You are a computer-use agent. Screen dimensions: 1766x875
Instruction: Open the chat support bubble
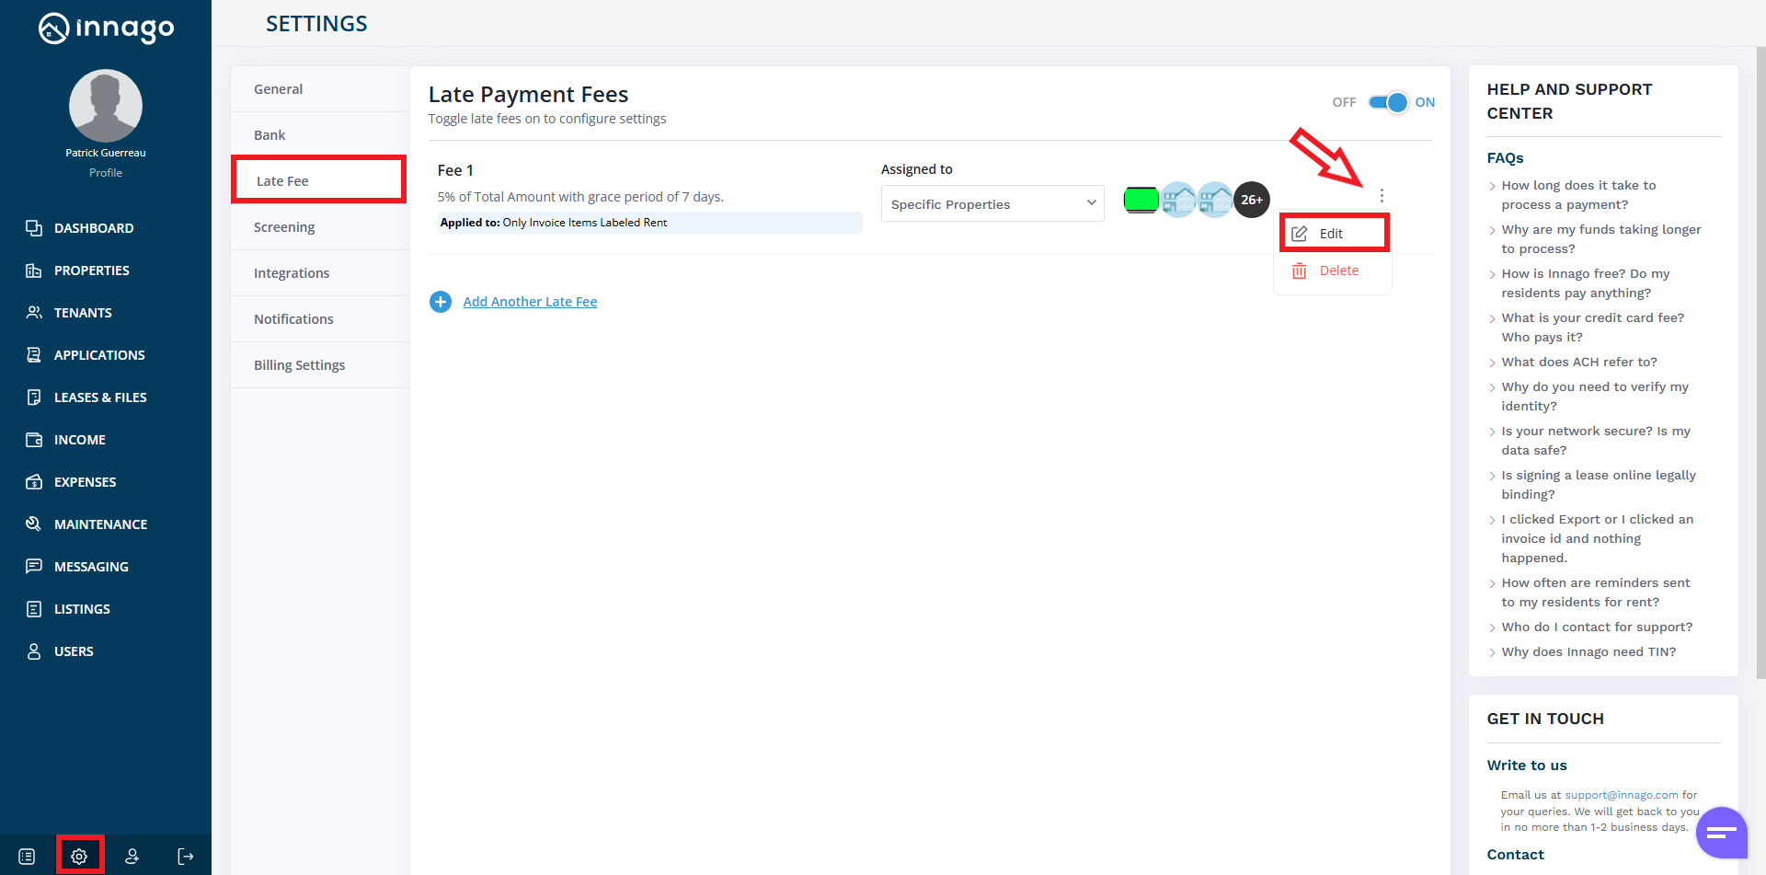coord(1720,833)
